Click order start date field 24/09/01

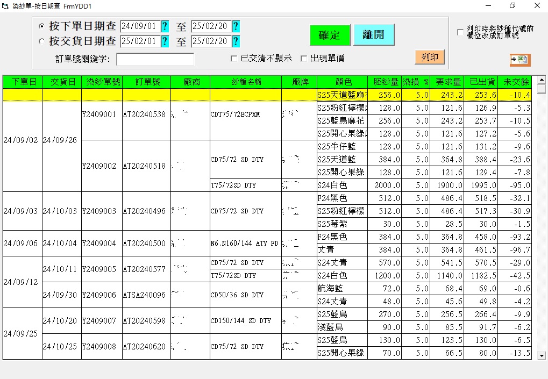tap(140, 26)
